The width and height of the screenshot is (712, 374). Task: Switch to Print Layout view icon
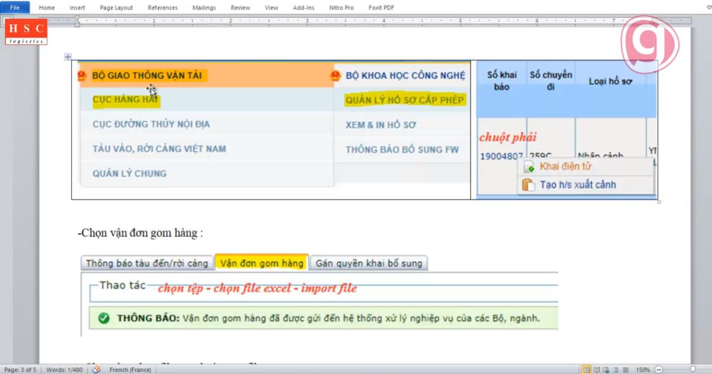click(x=587, y=369)
